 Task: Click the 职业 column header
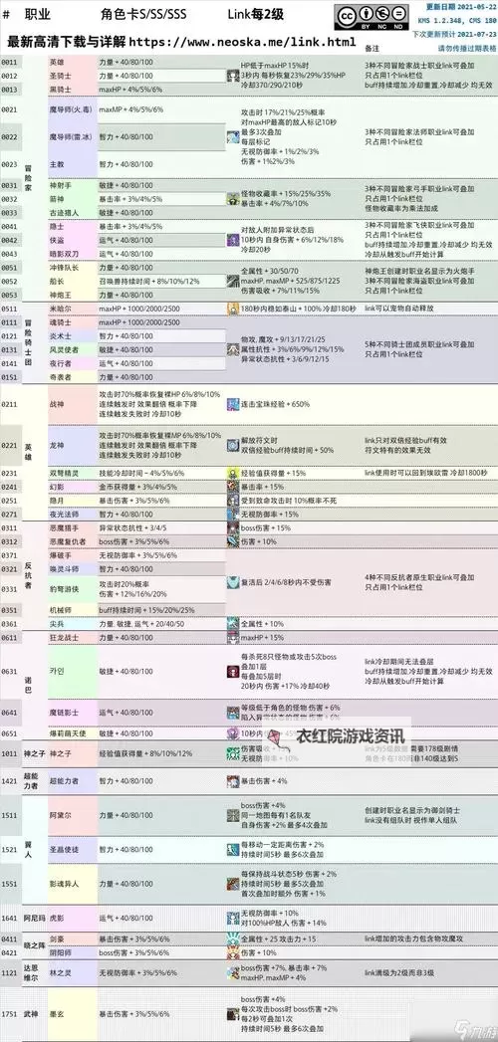click(37, 14)
